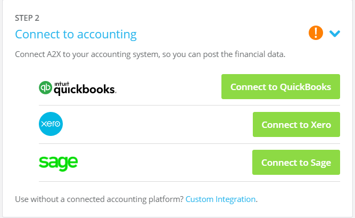Image resolution: width=355 pixels, height=218 pixels.
Task: Click the orange warning exclamation icon
Action: [x=316, y=34]
